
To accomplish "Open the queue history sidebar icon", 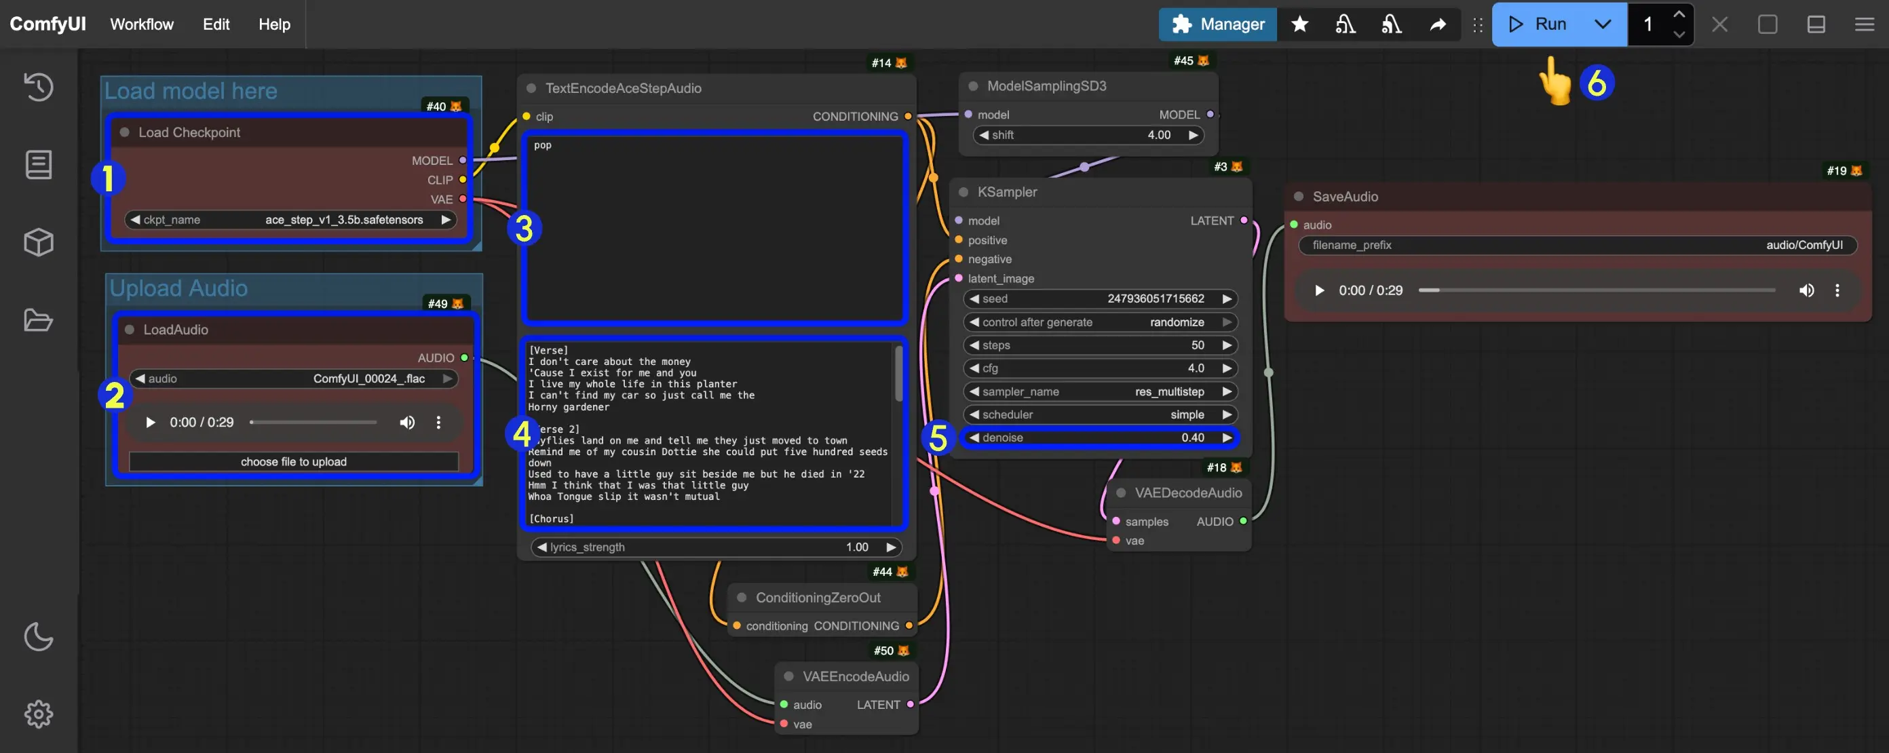I will click(38, 88).
